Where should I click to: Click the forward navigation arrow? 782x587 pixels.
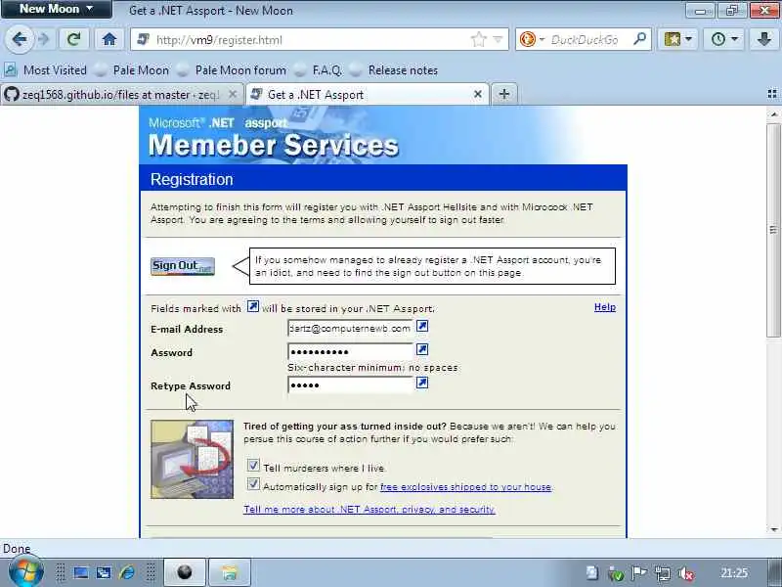44,39
